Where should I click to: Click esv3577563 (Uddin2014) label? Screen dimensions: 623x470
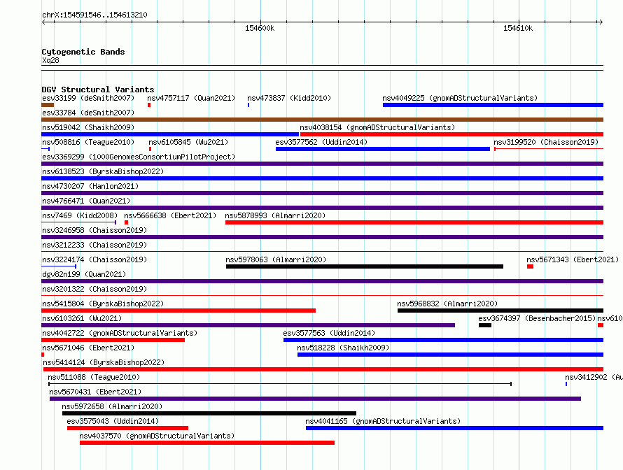pyautogui.click(x=329, y=333)
